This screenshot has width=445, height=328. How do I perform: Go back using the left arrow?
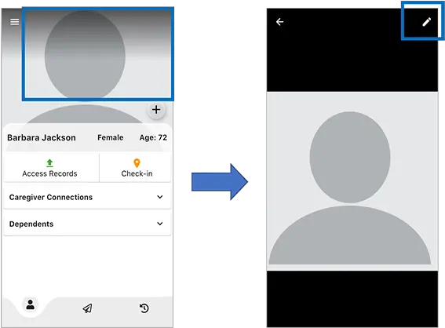coord(280,22)
